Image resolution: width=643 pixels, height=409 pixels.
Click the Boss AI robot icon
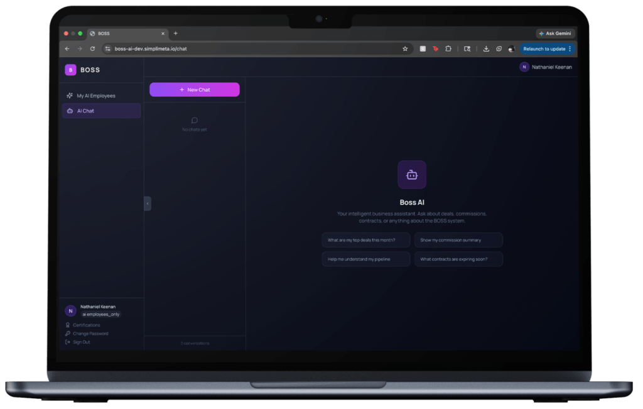click(x=412, y=175)
